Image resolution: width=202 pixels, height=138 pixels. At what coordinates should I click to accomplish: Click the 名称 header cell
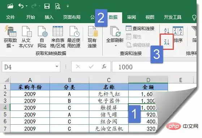click(109, 87)
